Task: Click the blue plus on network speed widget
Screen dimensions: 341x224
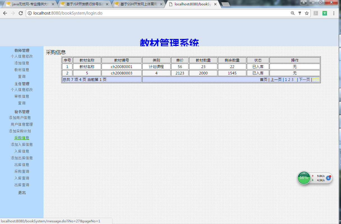Action: (x=328, y=178)
